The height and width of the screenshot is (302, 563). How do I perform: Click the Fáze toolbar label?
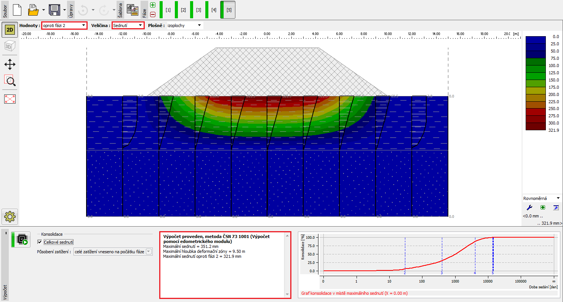pos(144,10)
